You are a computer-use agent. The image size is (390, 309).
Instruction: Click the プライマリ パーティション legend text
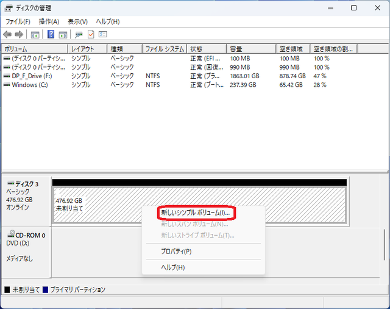(78, 289)
